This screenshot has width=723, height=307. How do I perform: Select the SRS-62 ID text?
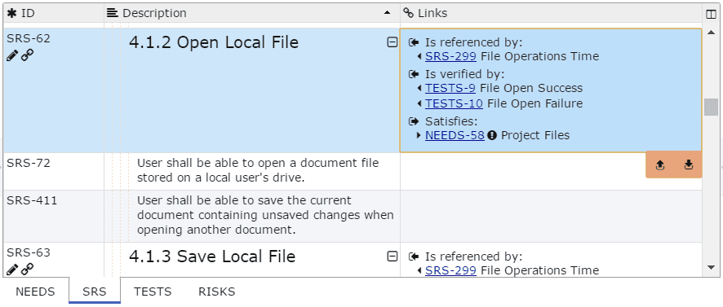[28, 38]
